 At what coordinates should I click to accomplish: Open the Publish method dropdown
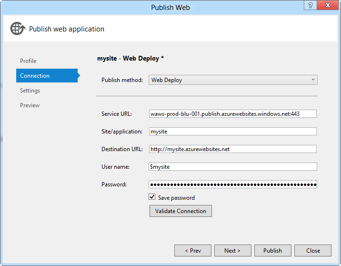(x=233, y=80)
